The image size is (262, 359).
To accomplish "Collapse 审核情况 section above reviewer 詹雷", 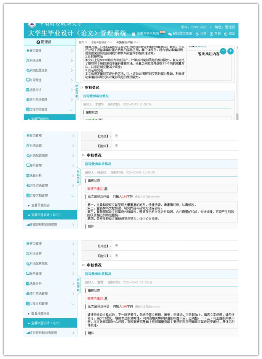I will [84, 265].
